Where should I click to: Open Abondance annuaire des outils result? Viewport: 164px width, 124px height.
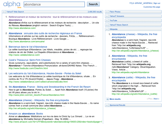tap(45, 33)
